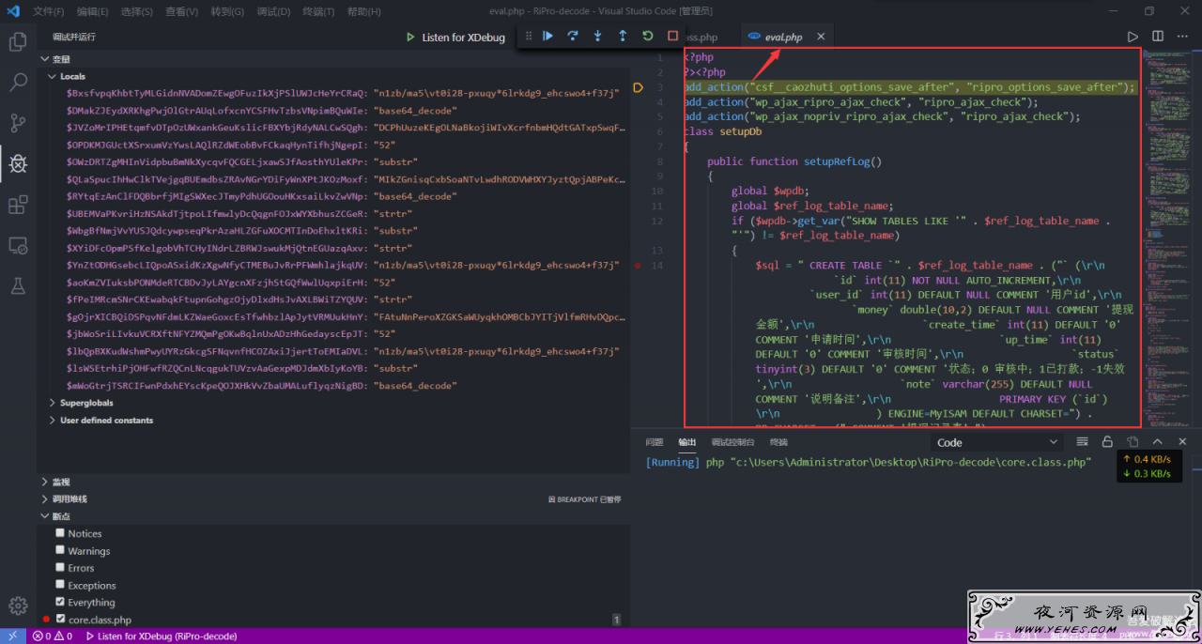This screenshot has width=1202, height=644.
Task: Click the debug Continue button
Action: point(547,36)
